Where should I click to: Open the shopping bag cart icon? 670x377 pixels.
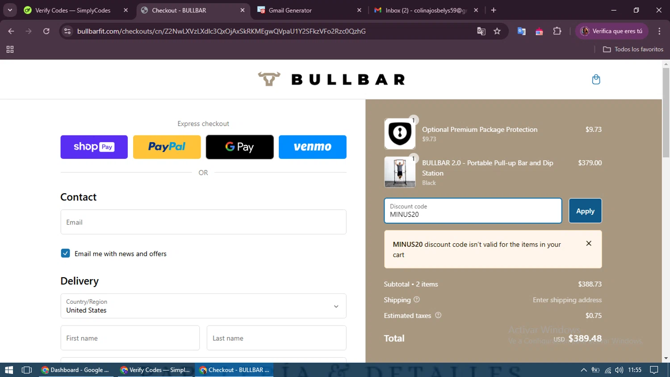[596, 80]
